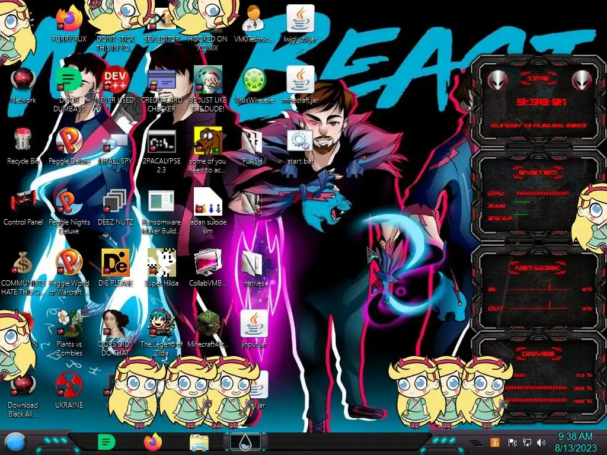Click the SYSTEM widget header
The width and height of the screenshot is (607, 455).
click(x=538, y=172)
